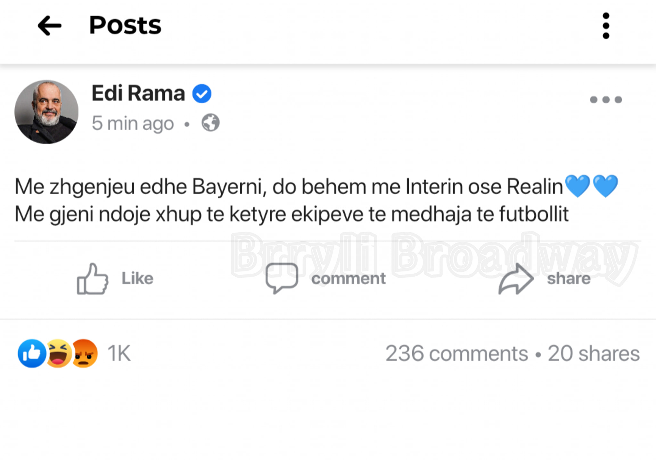The image size is (656, 460).
Task: Click the share arrow icon
Action: click(516, 279)
